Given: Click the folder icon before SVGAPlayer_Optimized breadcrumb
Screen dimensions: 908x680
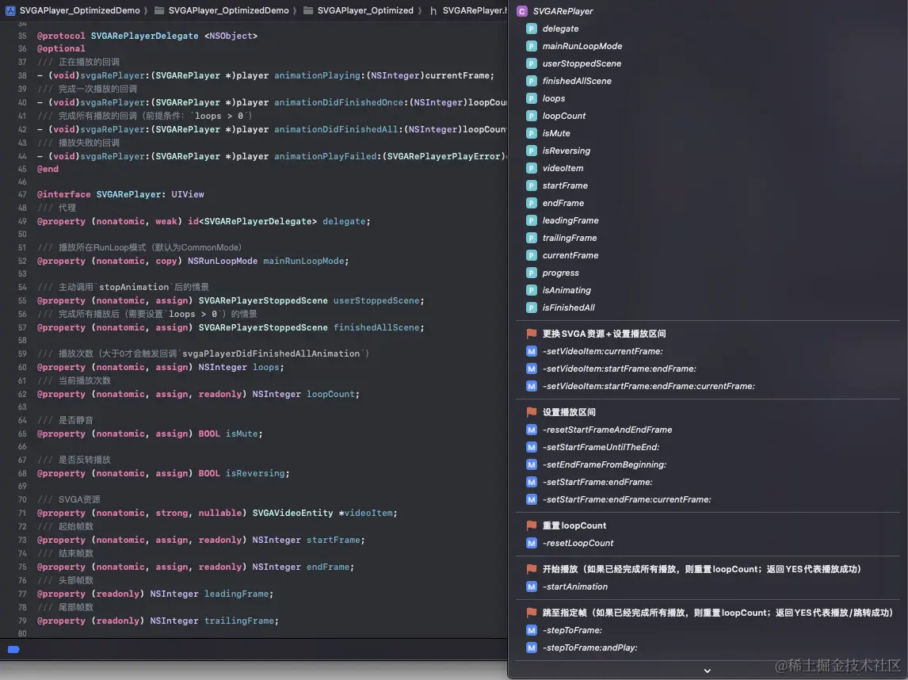Looking at the screenshot, I should coord(308,10).
